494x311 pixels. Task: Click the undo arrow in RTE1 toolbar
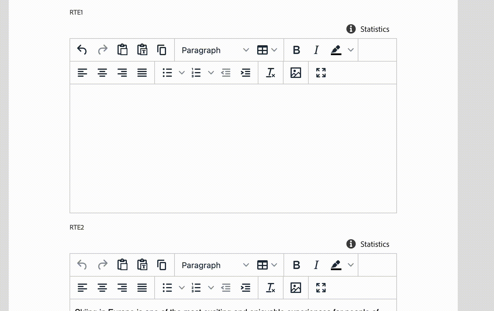tap(82, 50)
